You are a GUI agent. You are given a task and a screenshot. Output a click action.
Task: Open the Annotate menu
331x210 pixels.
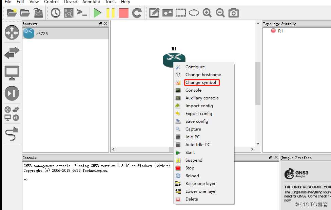[91, 2]
